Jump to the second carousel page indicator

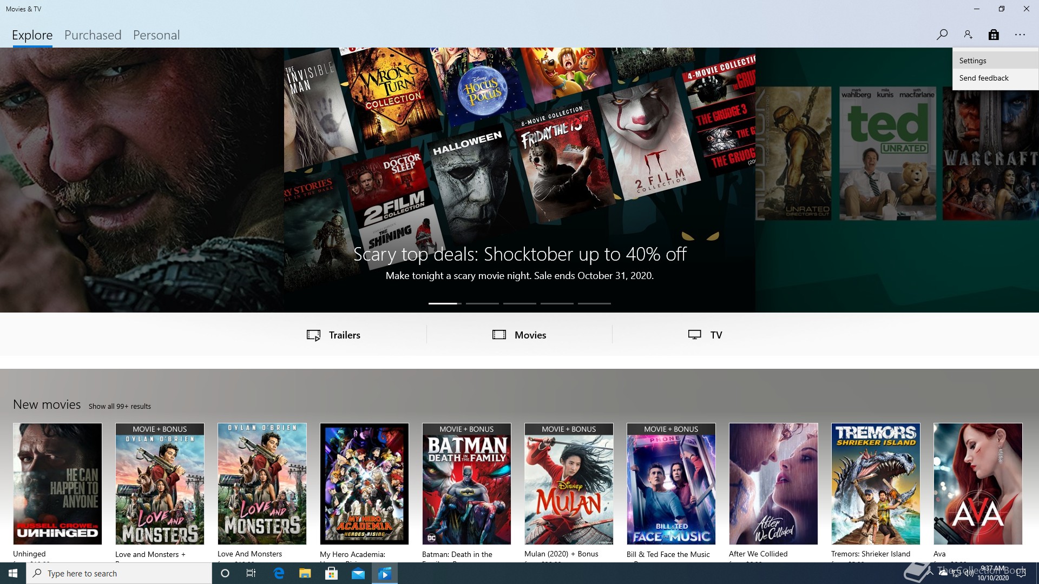[x=482, y=303]
